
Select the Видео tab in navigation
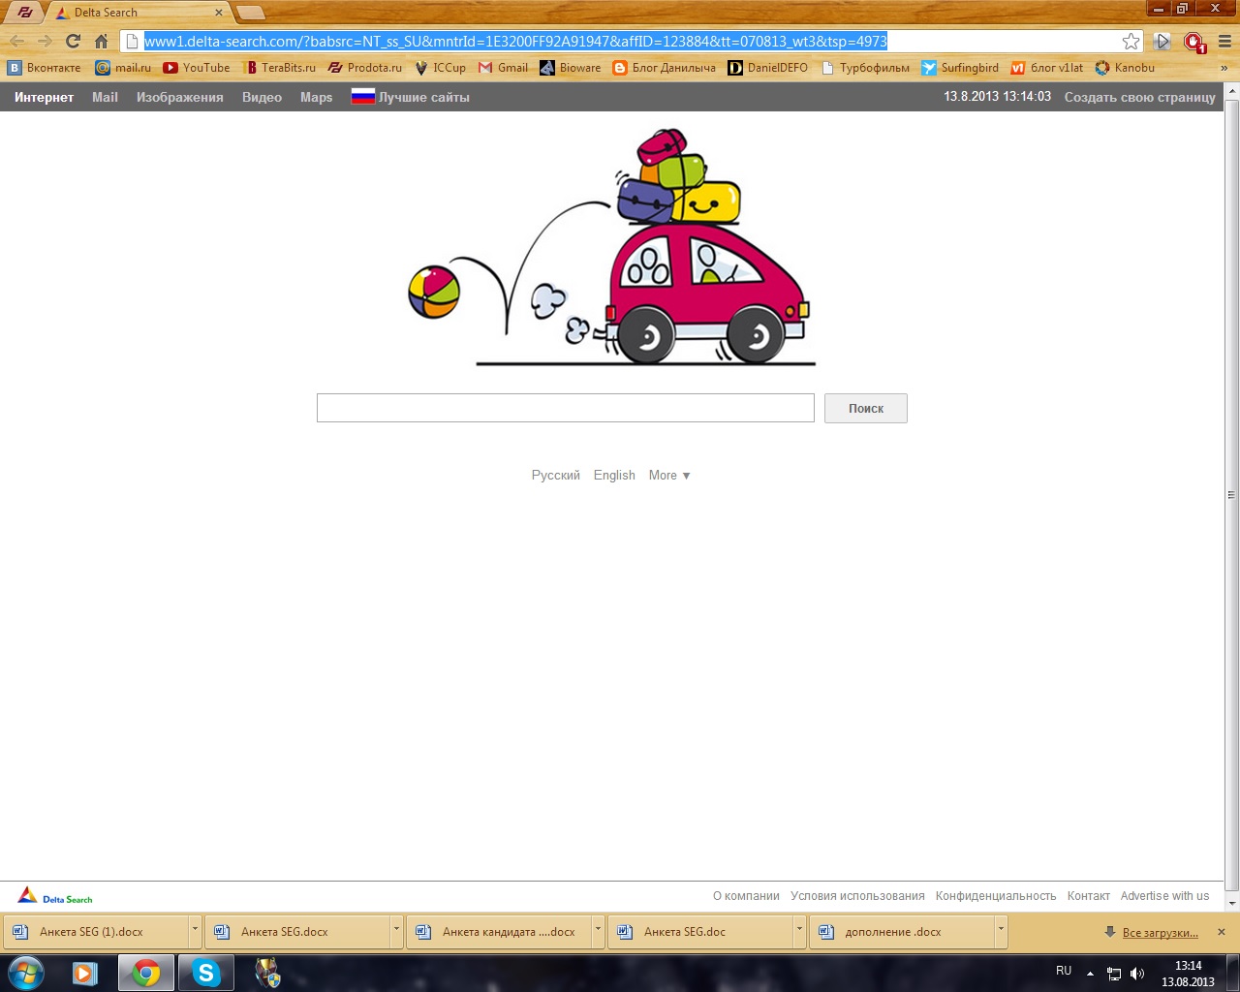click(262, 97)
